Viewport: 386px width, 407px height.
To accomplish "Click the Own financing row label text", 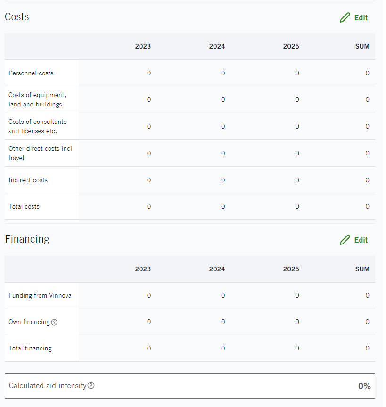I will pyautogui.click(x=29, y=322).
